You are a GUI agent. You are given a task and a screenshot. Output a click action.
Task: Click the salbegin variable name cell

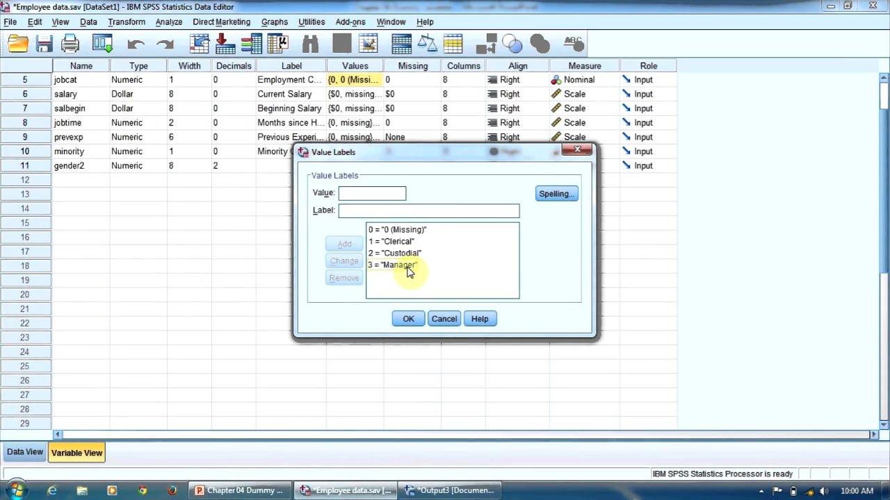tap(81, 108)
